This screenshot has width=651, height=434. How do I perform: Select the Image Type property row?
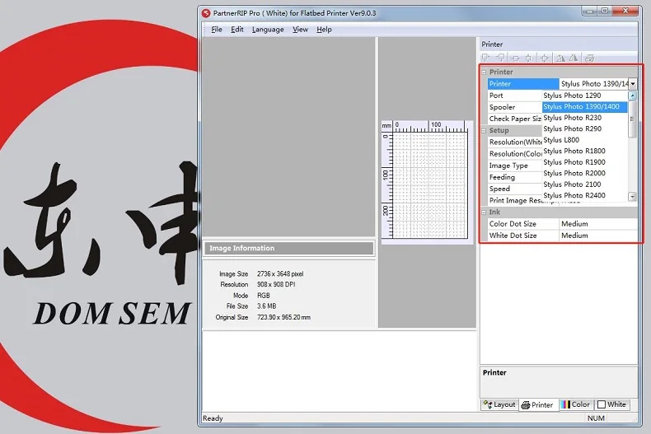pos(515,166)
